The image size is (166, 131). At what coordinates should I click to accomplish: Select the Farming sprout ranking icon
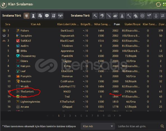(149, 16)
